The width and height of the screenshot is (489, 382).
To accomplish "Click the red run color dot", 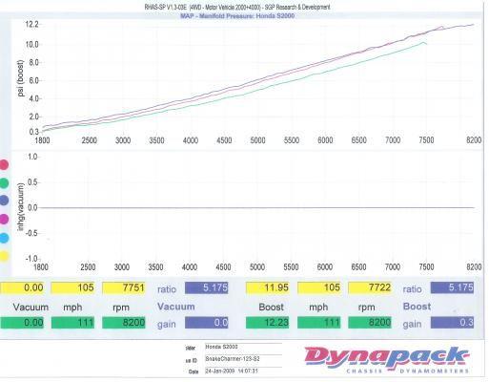I will point(4,164).
